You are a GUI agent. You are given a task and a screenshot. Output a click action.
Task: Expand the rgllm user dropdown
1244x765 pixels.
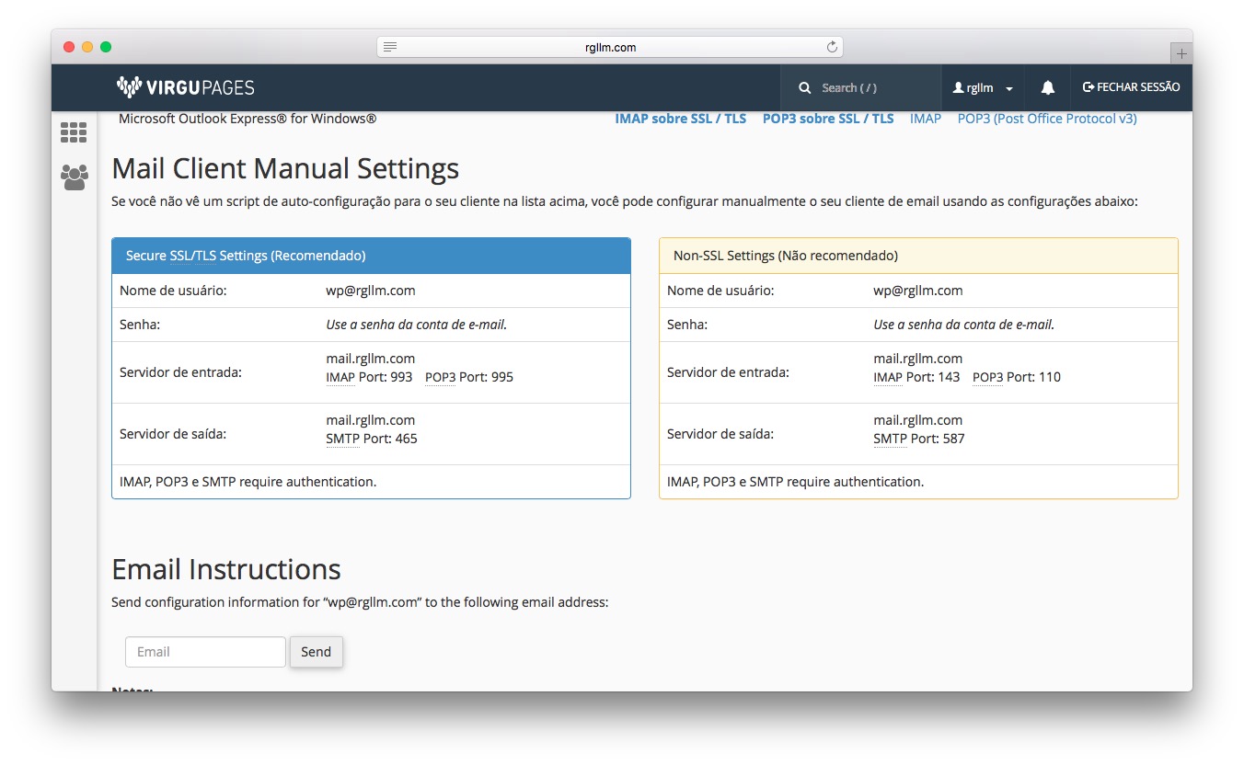983,88
